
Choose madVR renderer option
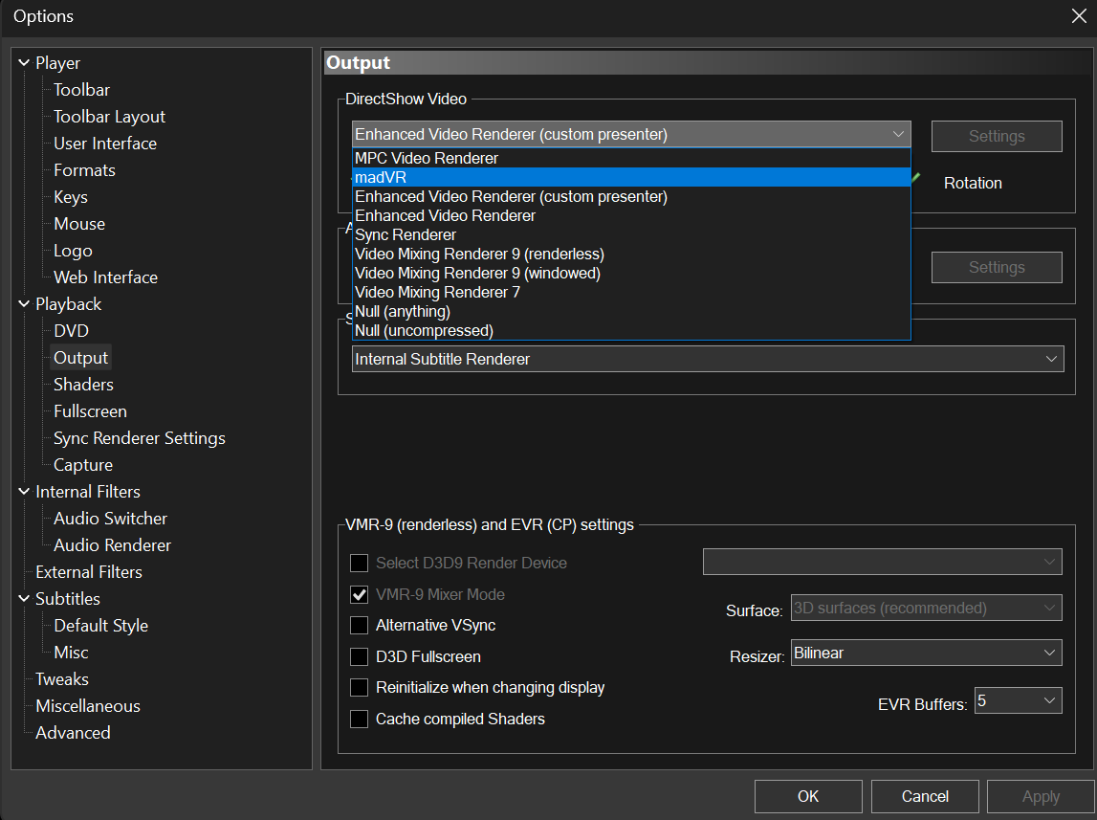(x=631, y=178)
